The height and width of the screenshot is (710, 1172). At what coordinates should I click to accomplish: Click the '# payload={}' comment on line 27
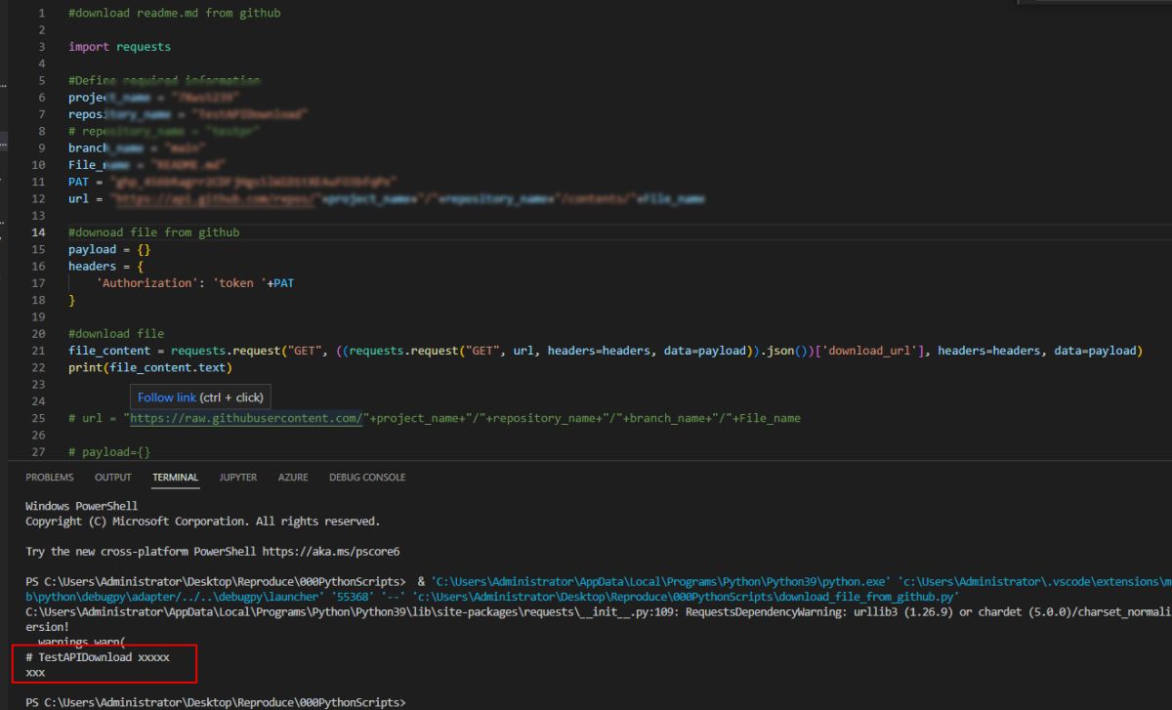(109, 452)
